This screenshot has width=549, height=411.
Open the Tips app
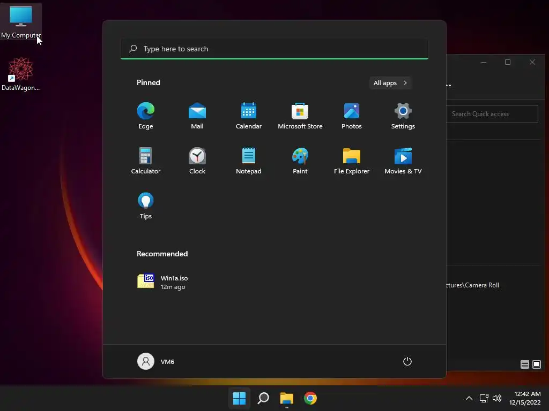coord(146,205)
